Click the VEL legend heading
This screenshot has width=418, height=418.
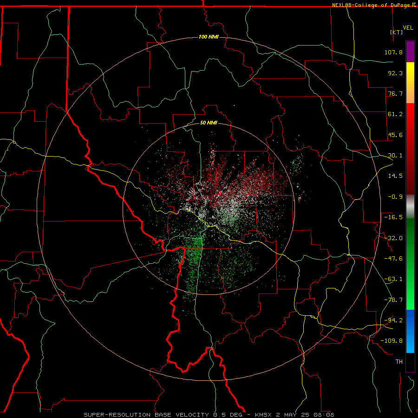(408, 28)
